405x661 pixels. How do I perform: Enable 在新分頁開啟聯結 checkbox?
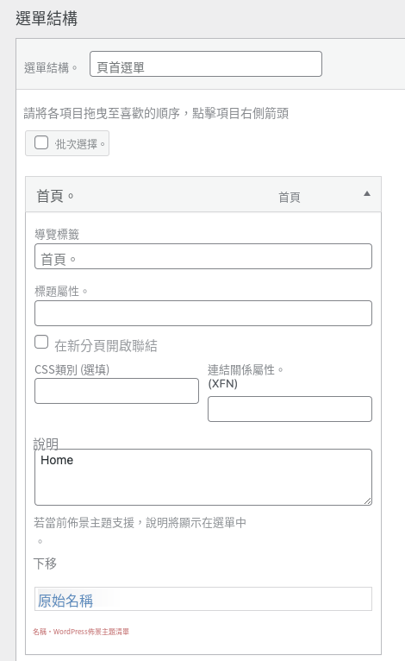click(x=41, y=342)
